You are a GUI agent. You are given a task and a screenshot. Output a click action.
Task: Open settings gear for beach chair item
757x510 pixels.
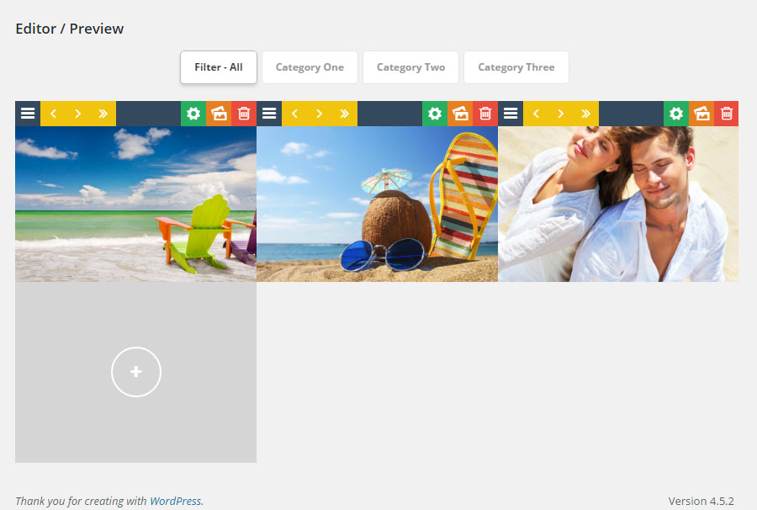(x=193, y=114)
